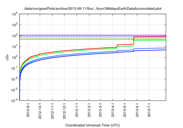Viewport: 183px width, 128px height.
Task: Click the 2013-3-1 date label
Action: tap(100, 110)
